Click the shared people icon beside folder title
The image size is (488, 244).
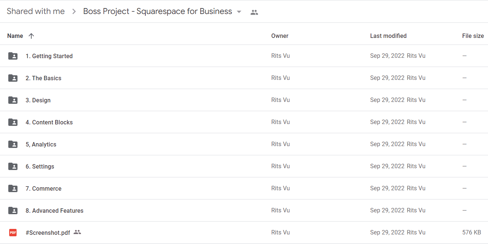click(x=254, y=12)
